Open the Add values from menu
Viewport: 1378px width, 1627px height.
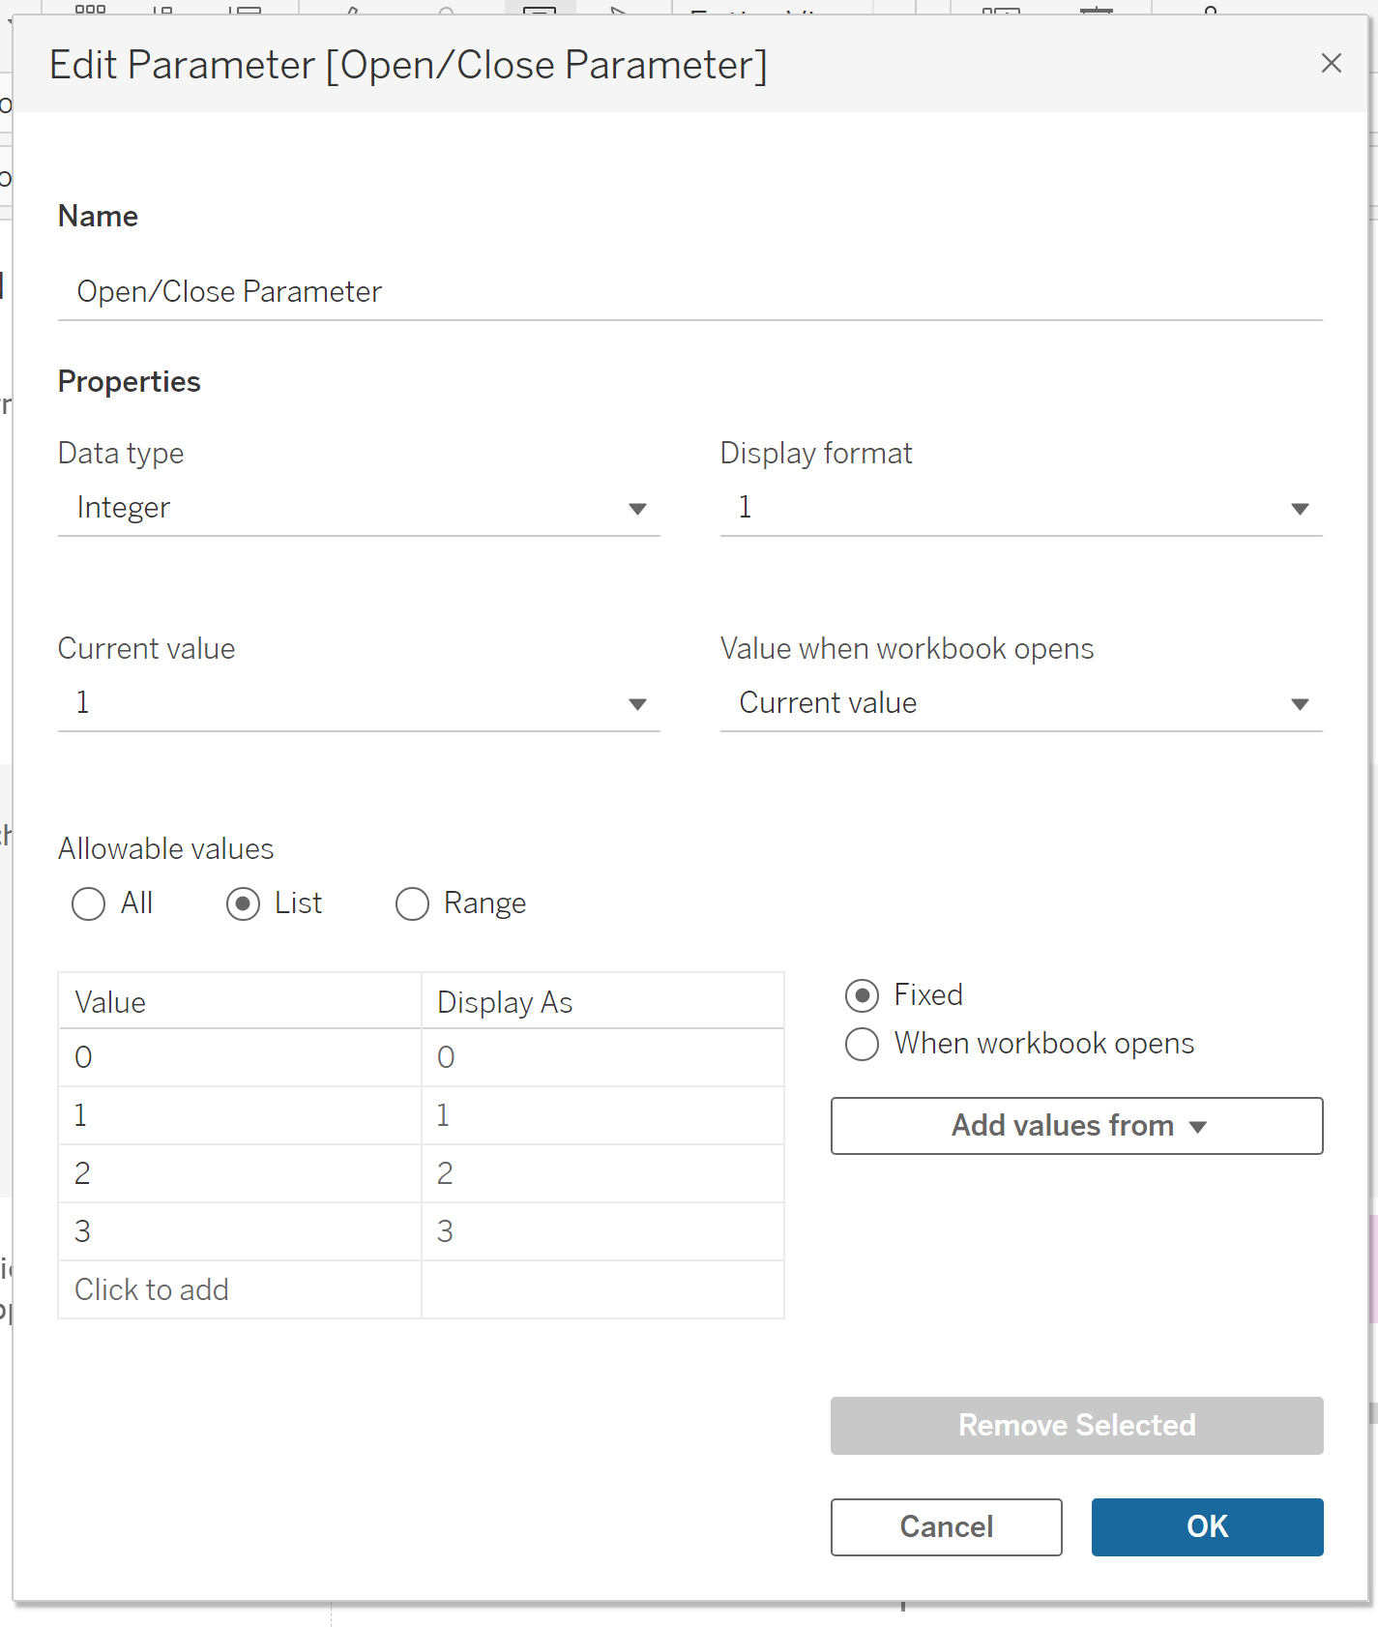[x=1076, y=1126]
